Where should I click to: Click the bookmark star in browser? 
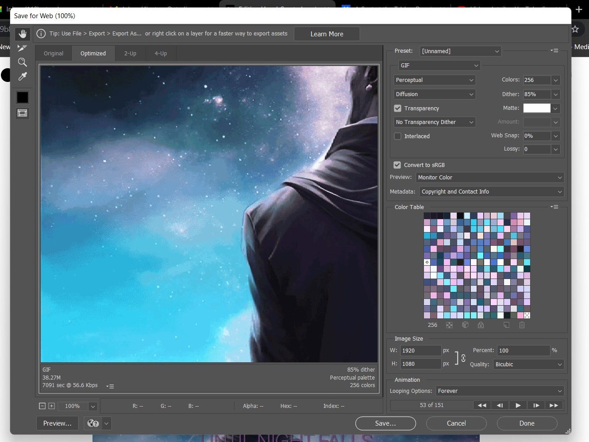[x=575, y=29]
